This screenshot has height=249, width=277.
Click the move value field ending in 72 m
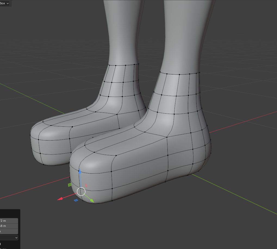pyautogui.click(x=9, y=221)
